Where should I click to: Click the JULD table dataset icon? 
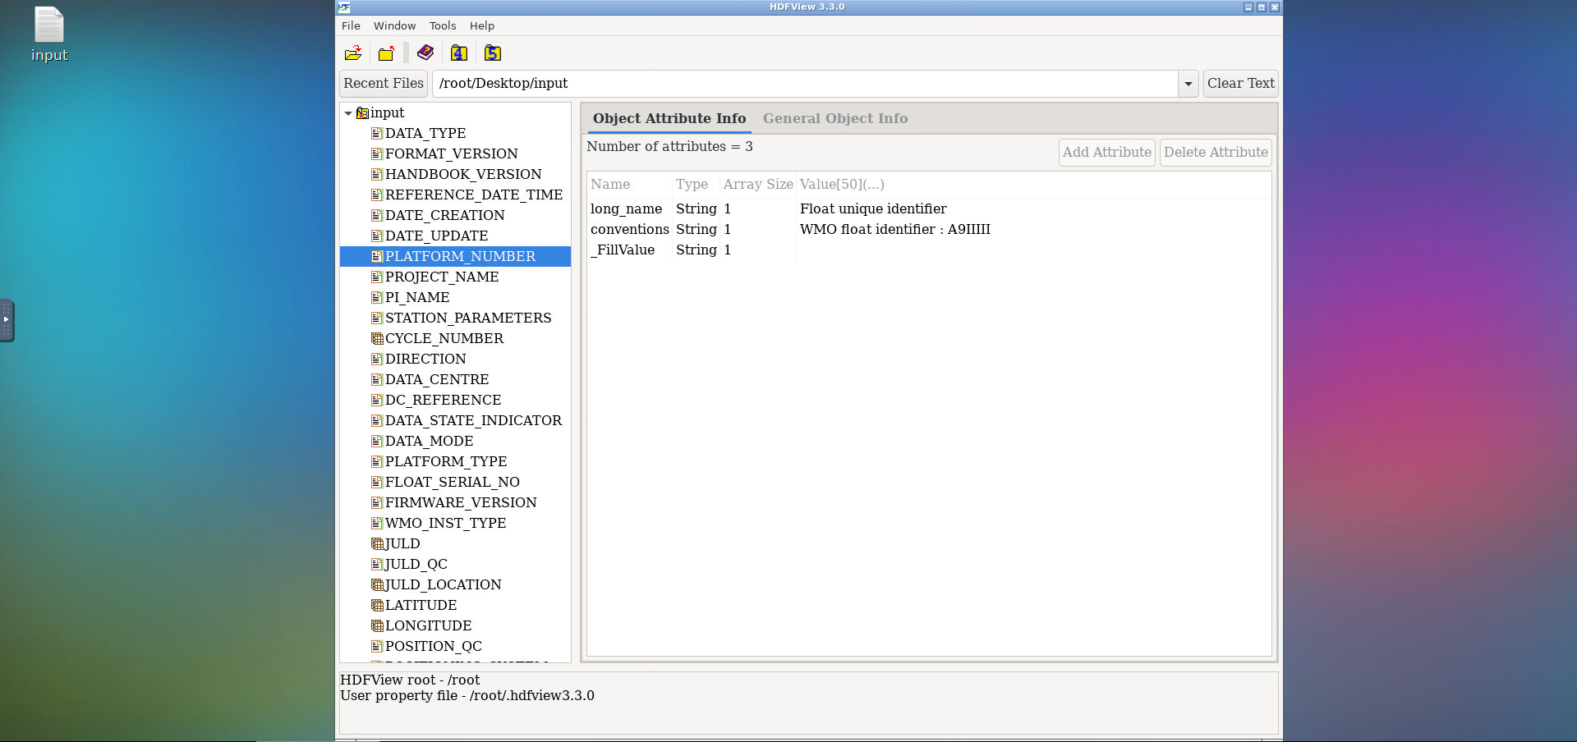pyautogui.click(x=377, y=543)
